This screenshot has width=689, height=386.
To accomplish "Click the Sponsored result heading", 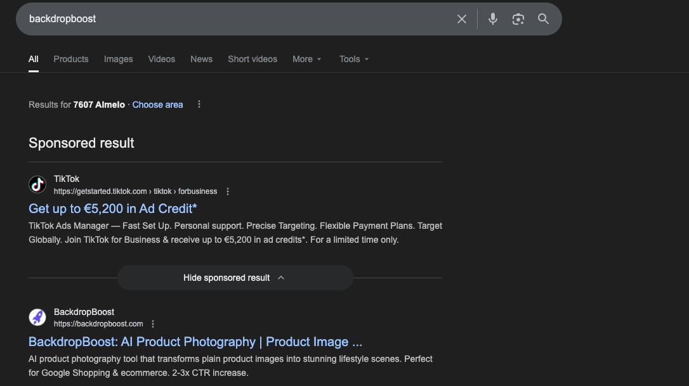I will pos(81,143).
